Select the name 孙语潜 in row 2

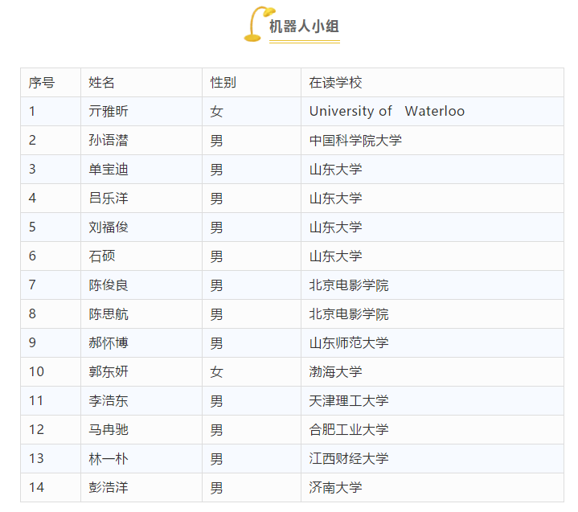click(x=109, y=141)
